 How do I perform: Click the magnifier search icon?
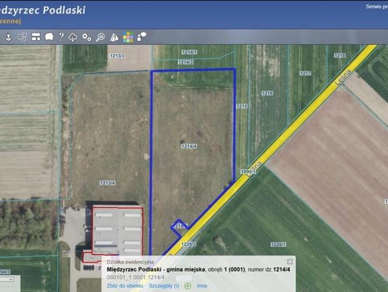(x=100, y=37)
